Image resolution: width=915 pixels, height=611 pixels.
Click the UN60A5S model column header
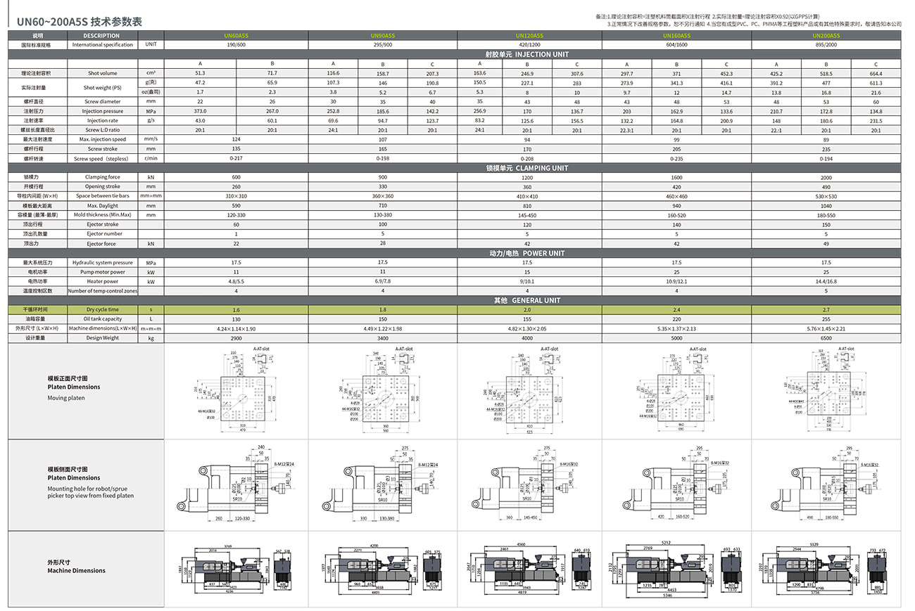coord(235,35)
